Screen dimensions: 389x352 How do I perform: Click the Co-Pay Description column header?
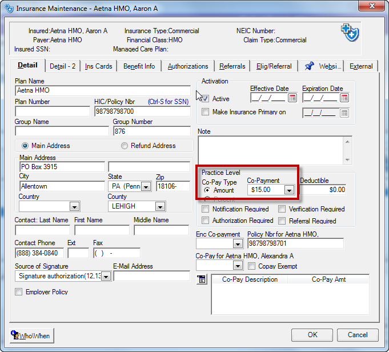click(x=250, y=279)
